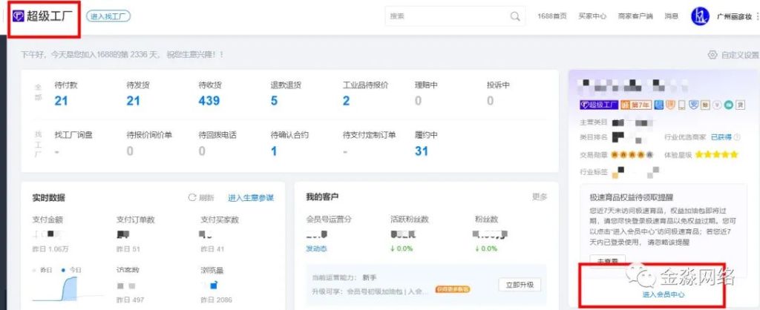
Task: Click the 待报价询价单 count 0
Action: point(130,151)
